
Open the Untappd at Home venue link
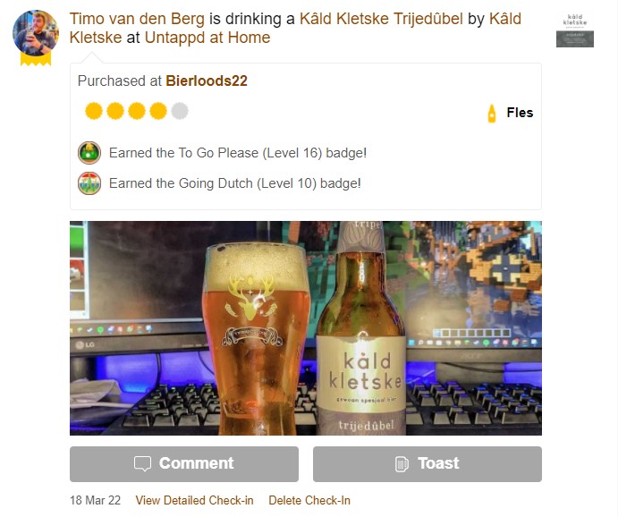(x=207, y=38)
